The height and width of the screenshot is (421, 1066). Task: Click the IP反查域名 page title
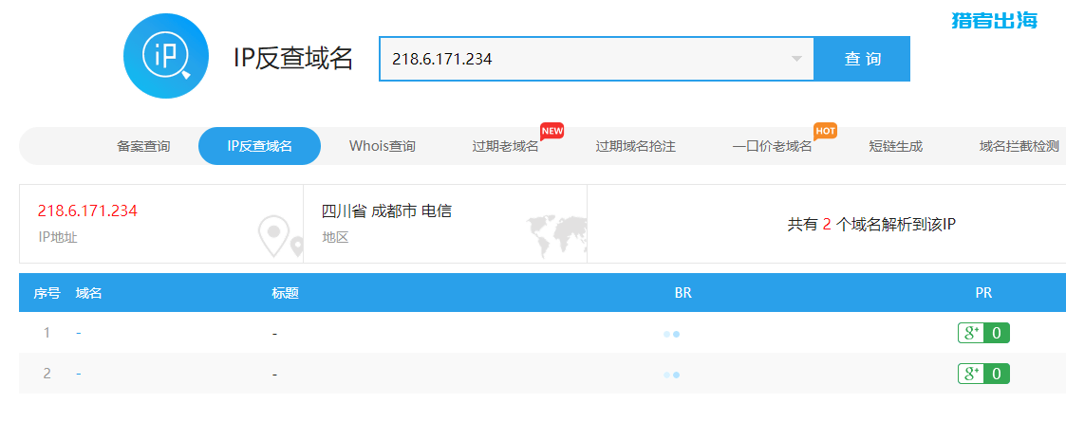[293, 59]
